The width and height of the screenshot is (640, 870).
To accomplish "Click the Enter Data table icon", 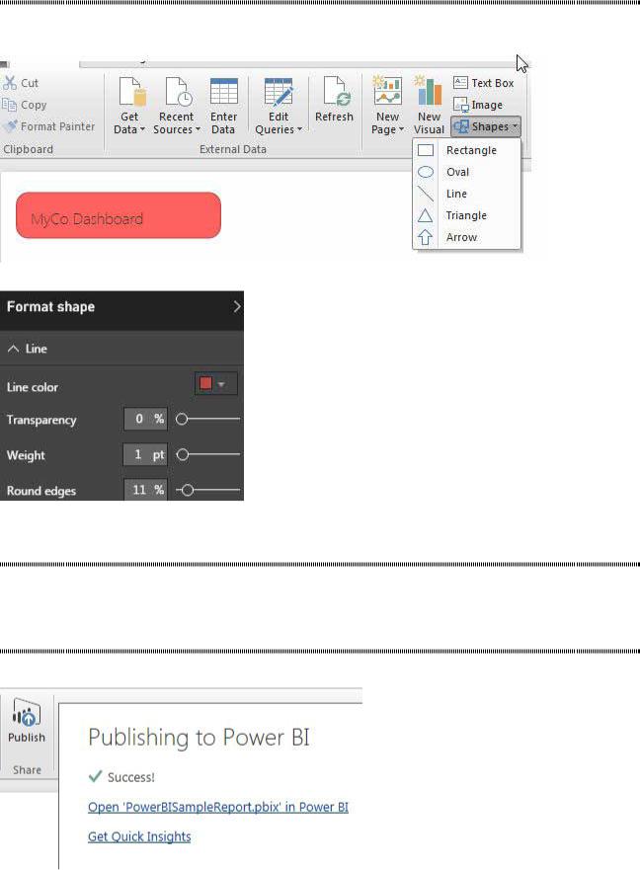I will [x=223, y=92].
